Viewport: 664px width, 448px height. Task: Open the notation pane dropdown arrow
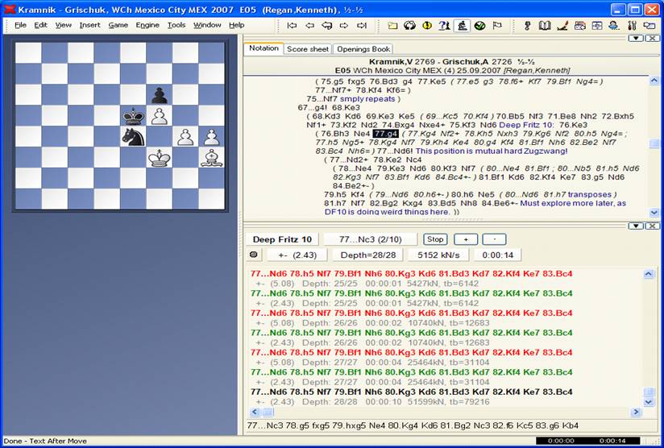636,38
